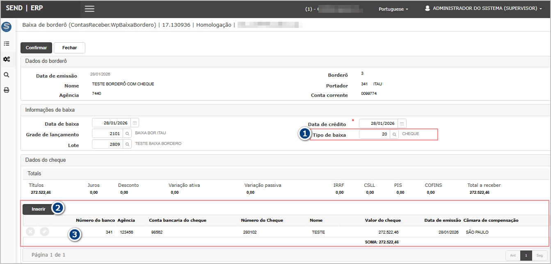Open the task list sidebar icon
This screenshot has width=551, height=264.
[x=7, y=44]
